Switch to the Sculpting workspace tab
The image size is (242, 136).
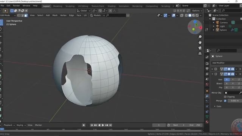(x=70, y=6)
